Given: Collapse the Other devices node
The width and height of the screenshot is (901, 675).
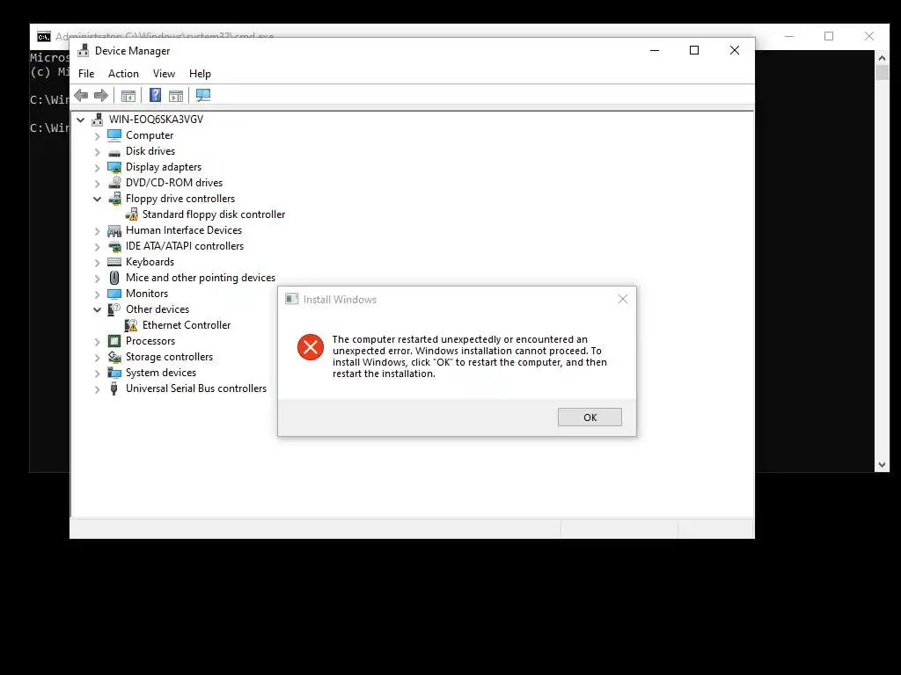Looking at the screenshot, I should click(97, 310).
